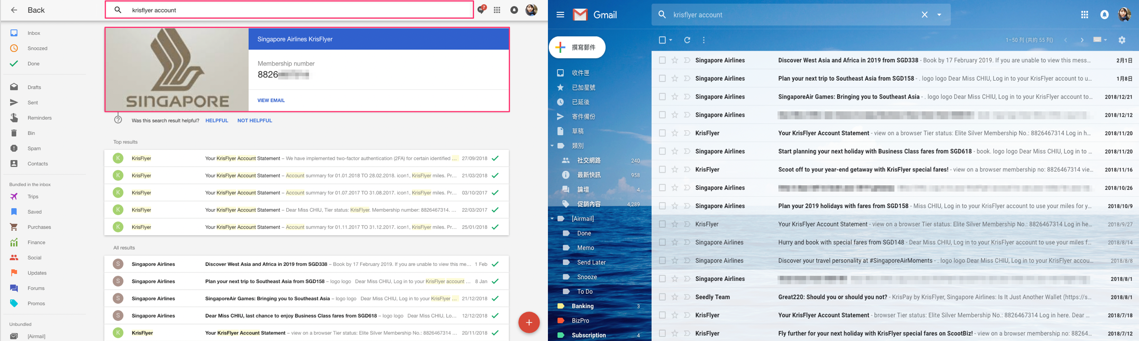
Task: Tick checkbox for Start planning next holiday email
Action: [x=662, y=151]
